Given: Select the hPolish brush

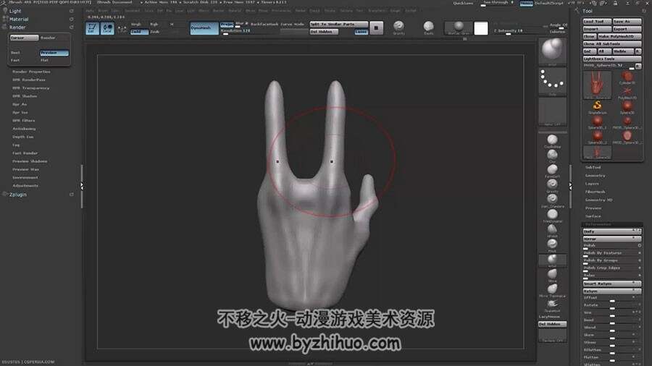Looking at the screenshot, I should pyautogui.click(x=552, y=231).
